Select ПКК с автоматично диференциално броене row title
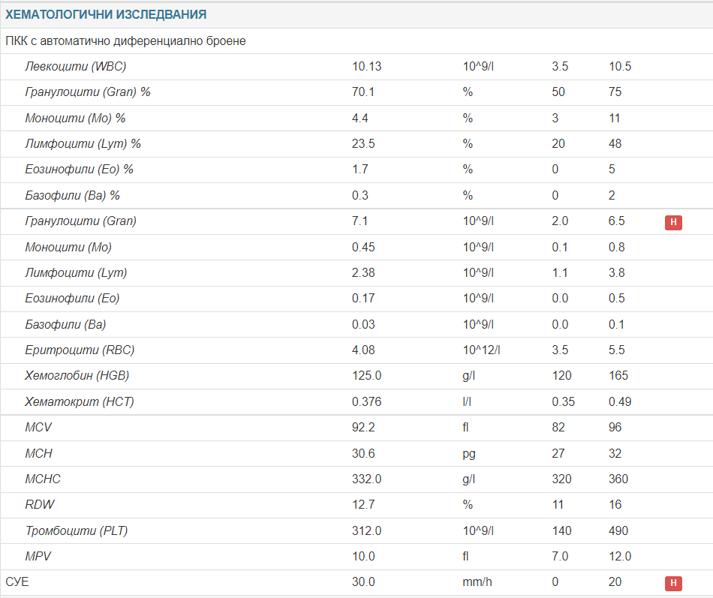The image size is (713, 598). coord(125,41)
